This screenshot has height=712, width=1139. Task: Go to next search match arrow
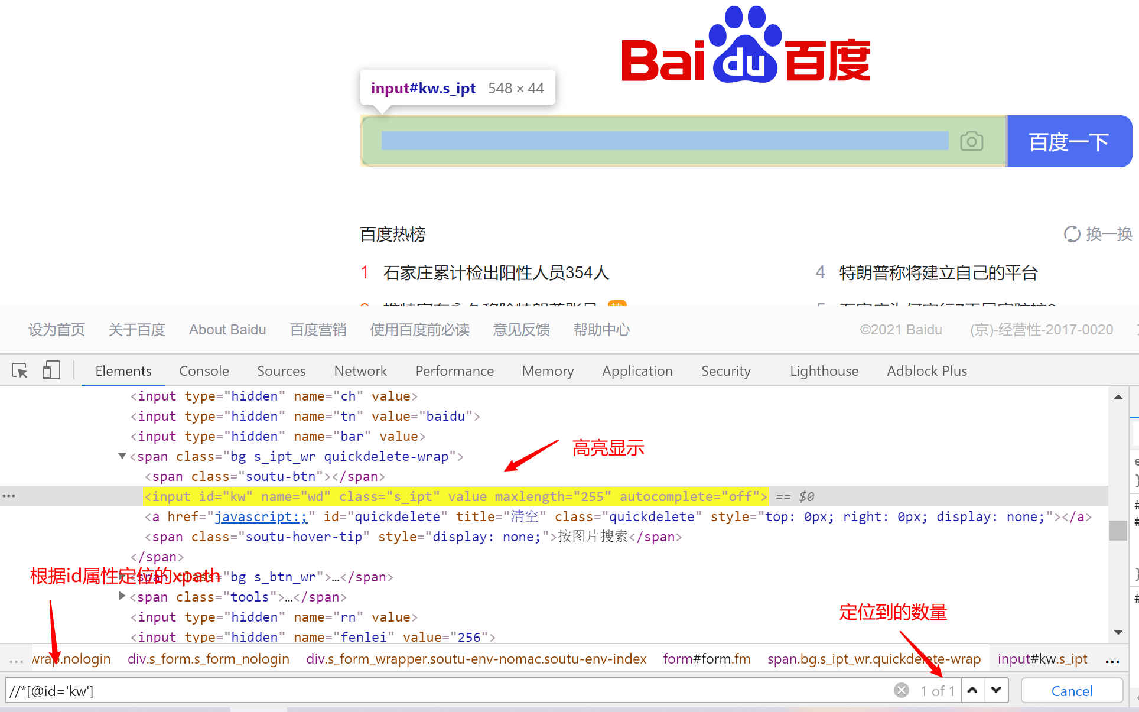pyautogui.click(x=996, y=690)
